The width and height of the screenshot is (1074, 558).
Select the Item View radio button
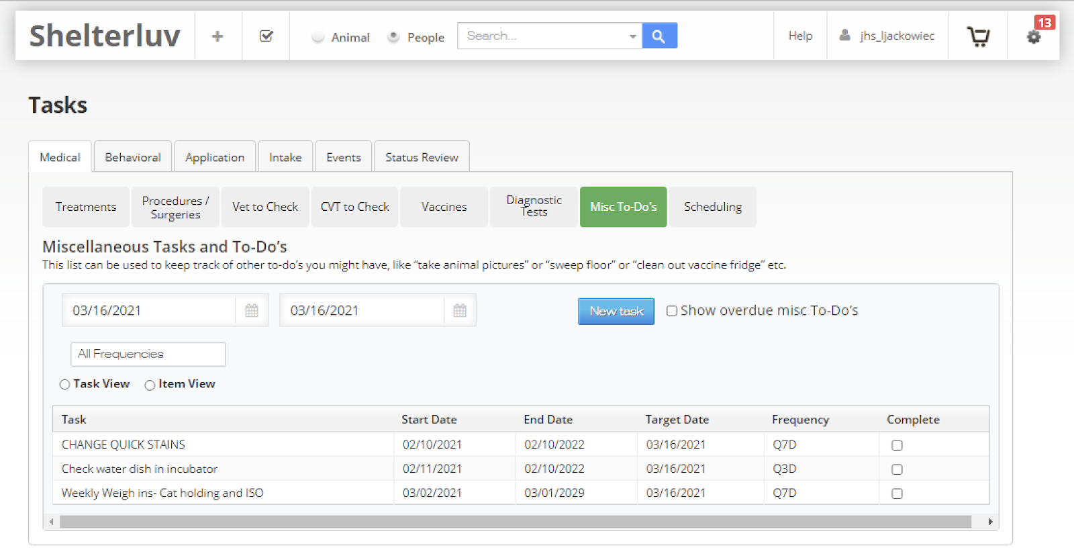tap(150, 385)
